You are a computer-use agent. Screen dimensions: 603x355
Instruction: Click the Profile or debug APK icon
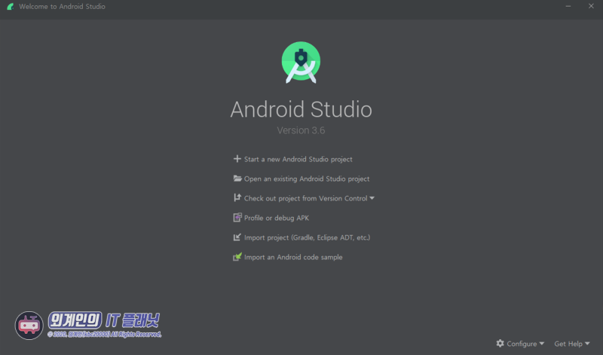pyautogui.click(x=237, y=217)
